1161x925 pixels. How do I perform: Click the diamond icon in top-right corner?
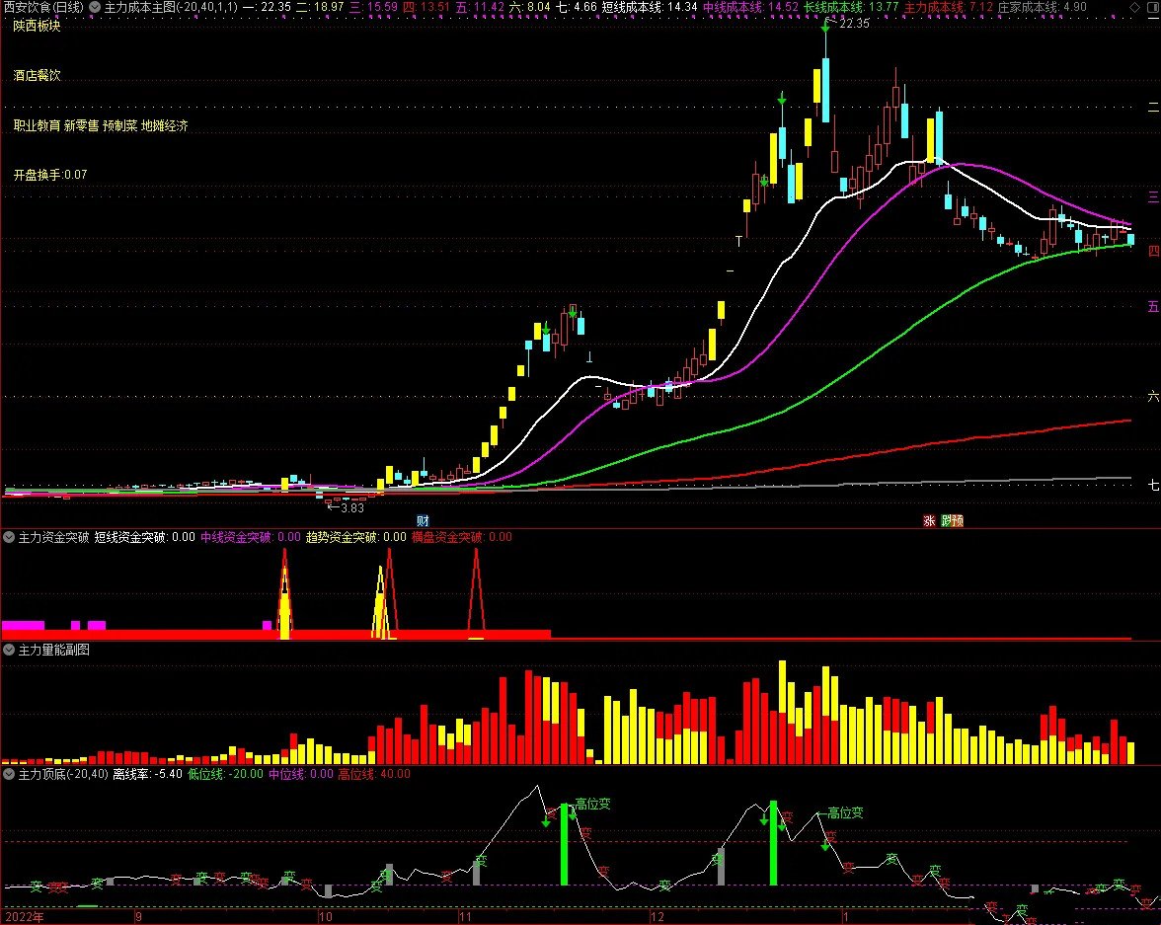(1133, 7)
